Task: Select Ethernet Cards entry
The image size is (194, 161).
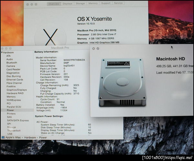Action: tap(15, 80)
